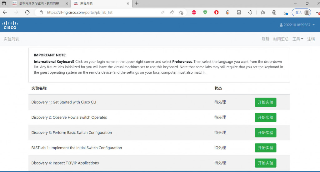Open the 2022101859567 user dropdown
Screen dimensions: 320x172
coord(297,25)
